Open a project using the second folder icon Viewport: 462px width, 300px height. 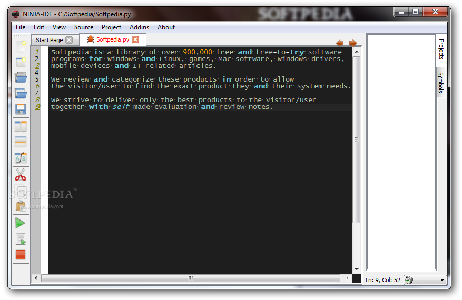[21, 93]
